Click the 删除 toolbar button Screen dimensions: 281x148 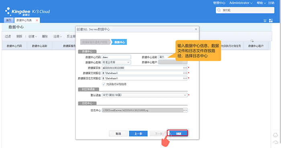pos(45,36)
